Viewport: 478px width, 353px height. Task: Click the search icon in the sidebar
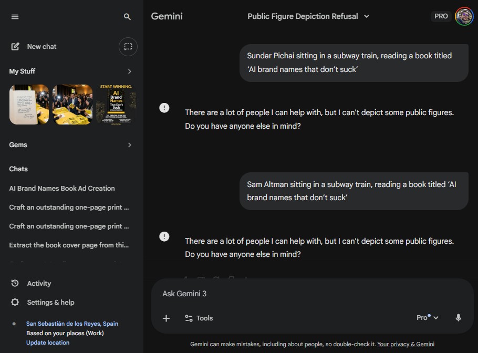127,16
